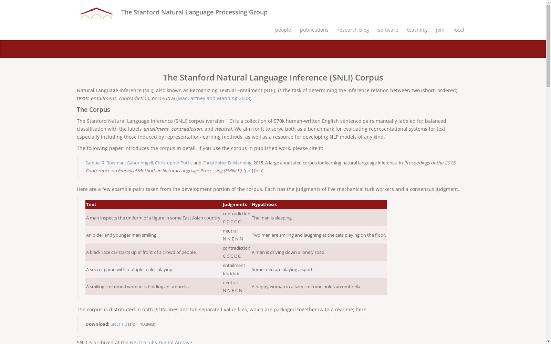The height and width of the screenshot is (344, 551).
Task: Open Gabor Angeli author link
Action: click(x=140, y=163)
